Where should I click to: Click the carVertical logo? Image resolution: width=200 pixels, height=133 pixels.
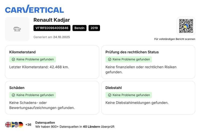coord(34,9)
